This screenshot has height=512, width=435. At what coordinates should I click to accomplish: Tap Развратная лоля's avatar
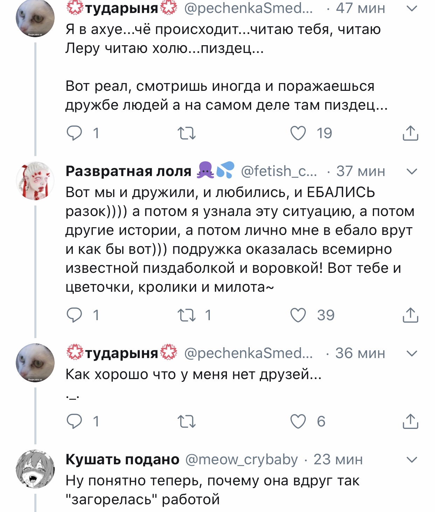coord(35,181)
